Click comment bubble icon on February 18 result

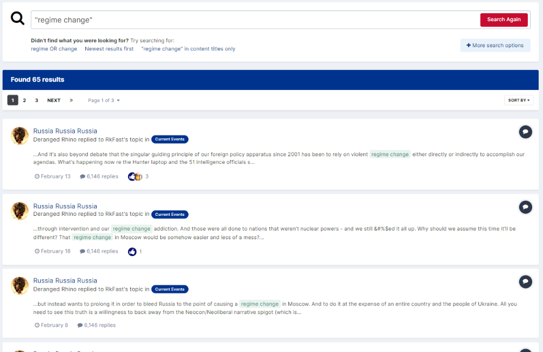(525, 207)
